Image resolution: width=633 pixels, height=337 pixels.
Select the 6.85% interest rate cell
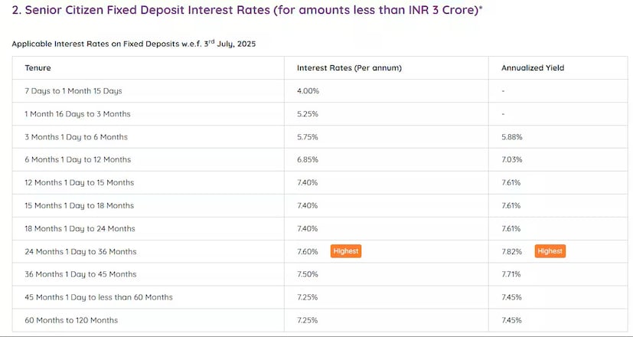308,159
